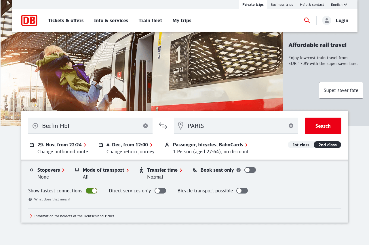Viewport: 369px width, 245px height.
Task: Disable Show fastest connections
Action: pos(92,191)
